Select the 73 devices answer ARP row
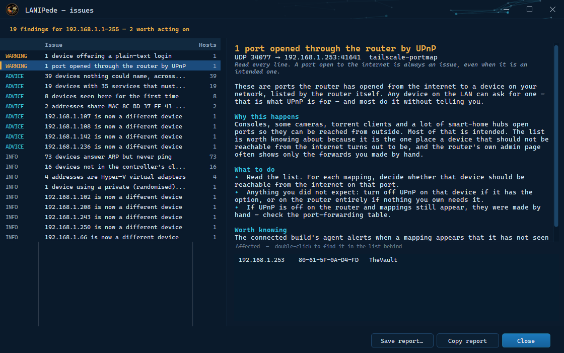Viewport: 564px width, 353px height. click(x=110, y=157)
